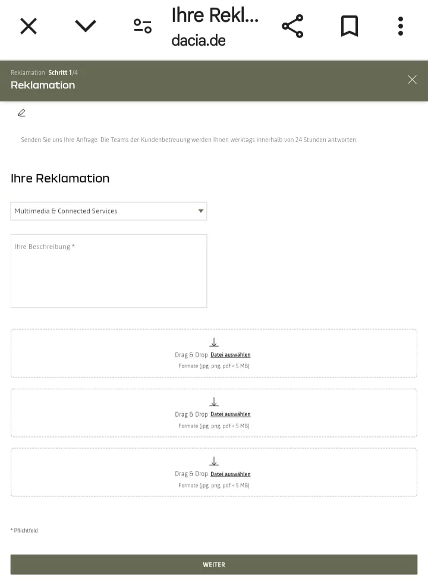Tap the 'Ihre Rekl…' page title
This screenshot has width=428, height=585.
coord(215,15)
